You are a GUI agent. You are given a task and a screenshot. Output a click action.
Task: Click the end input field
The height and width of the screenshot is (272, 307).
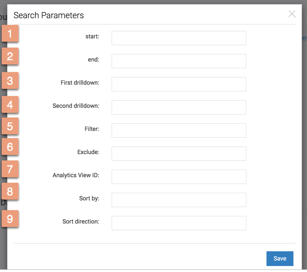pyautogui.click(x=179, y=61)
